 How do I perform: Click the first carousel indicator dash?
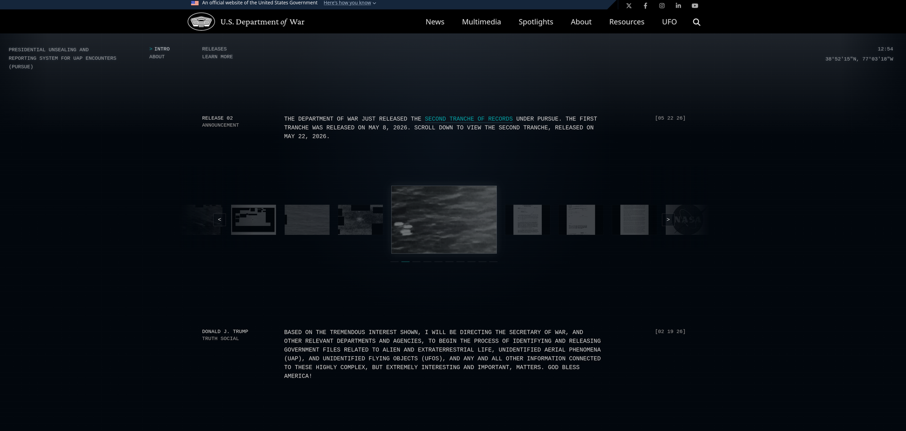click(395, 262)
